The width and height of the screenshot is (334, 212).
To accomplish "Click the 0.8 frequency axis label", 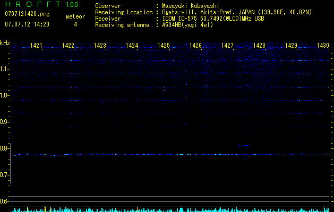I will pos(4,148).
